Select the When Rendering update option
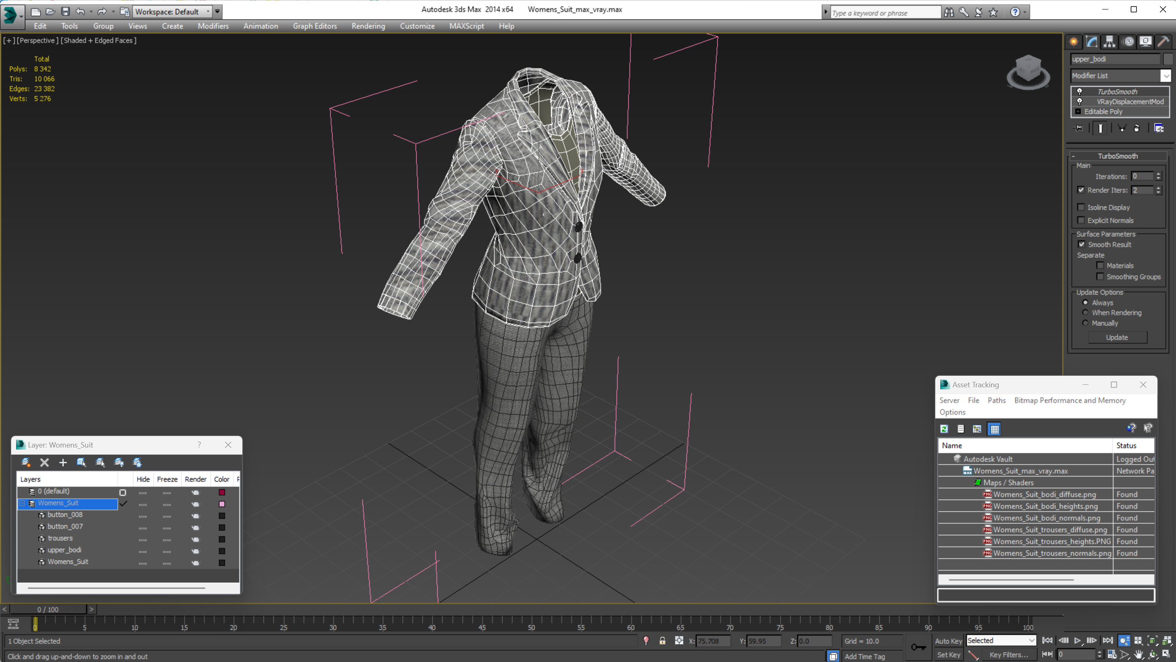The image size is (1176, 662). pos(1085,313)
